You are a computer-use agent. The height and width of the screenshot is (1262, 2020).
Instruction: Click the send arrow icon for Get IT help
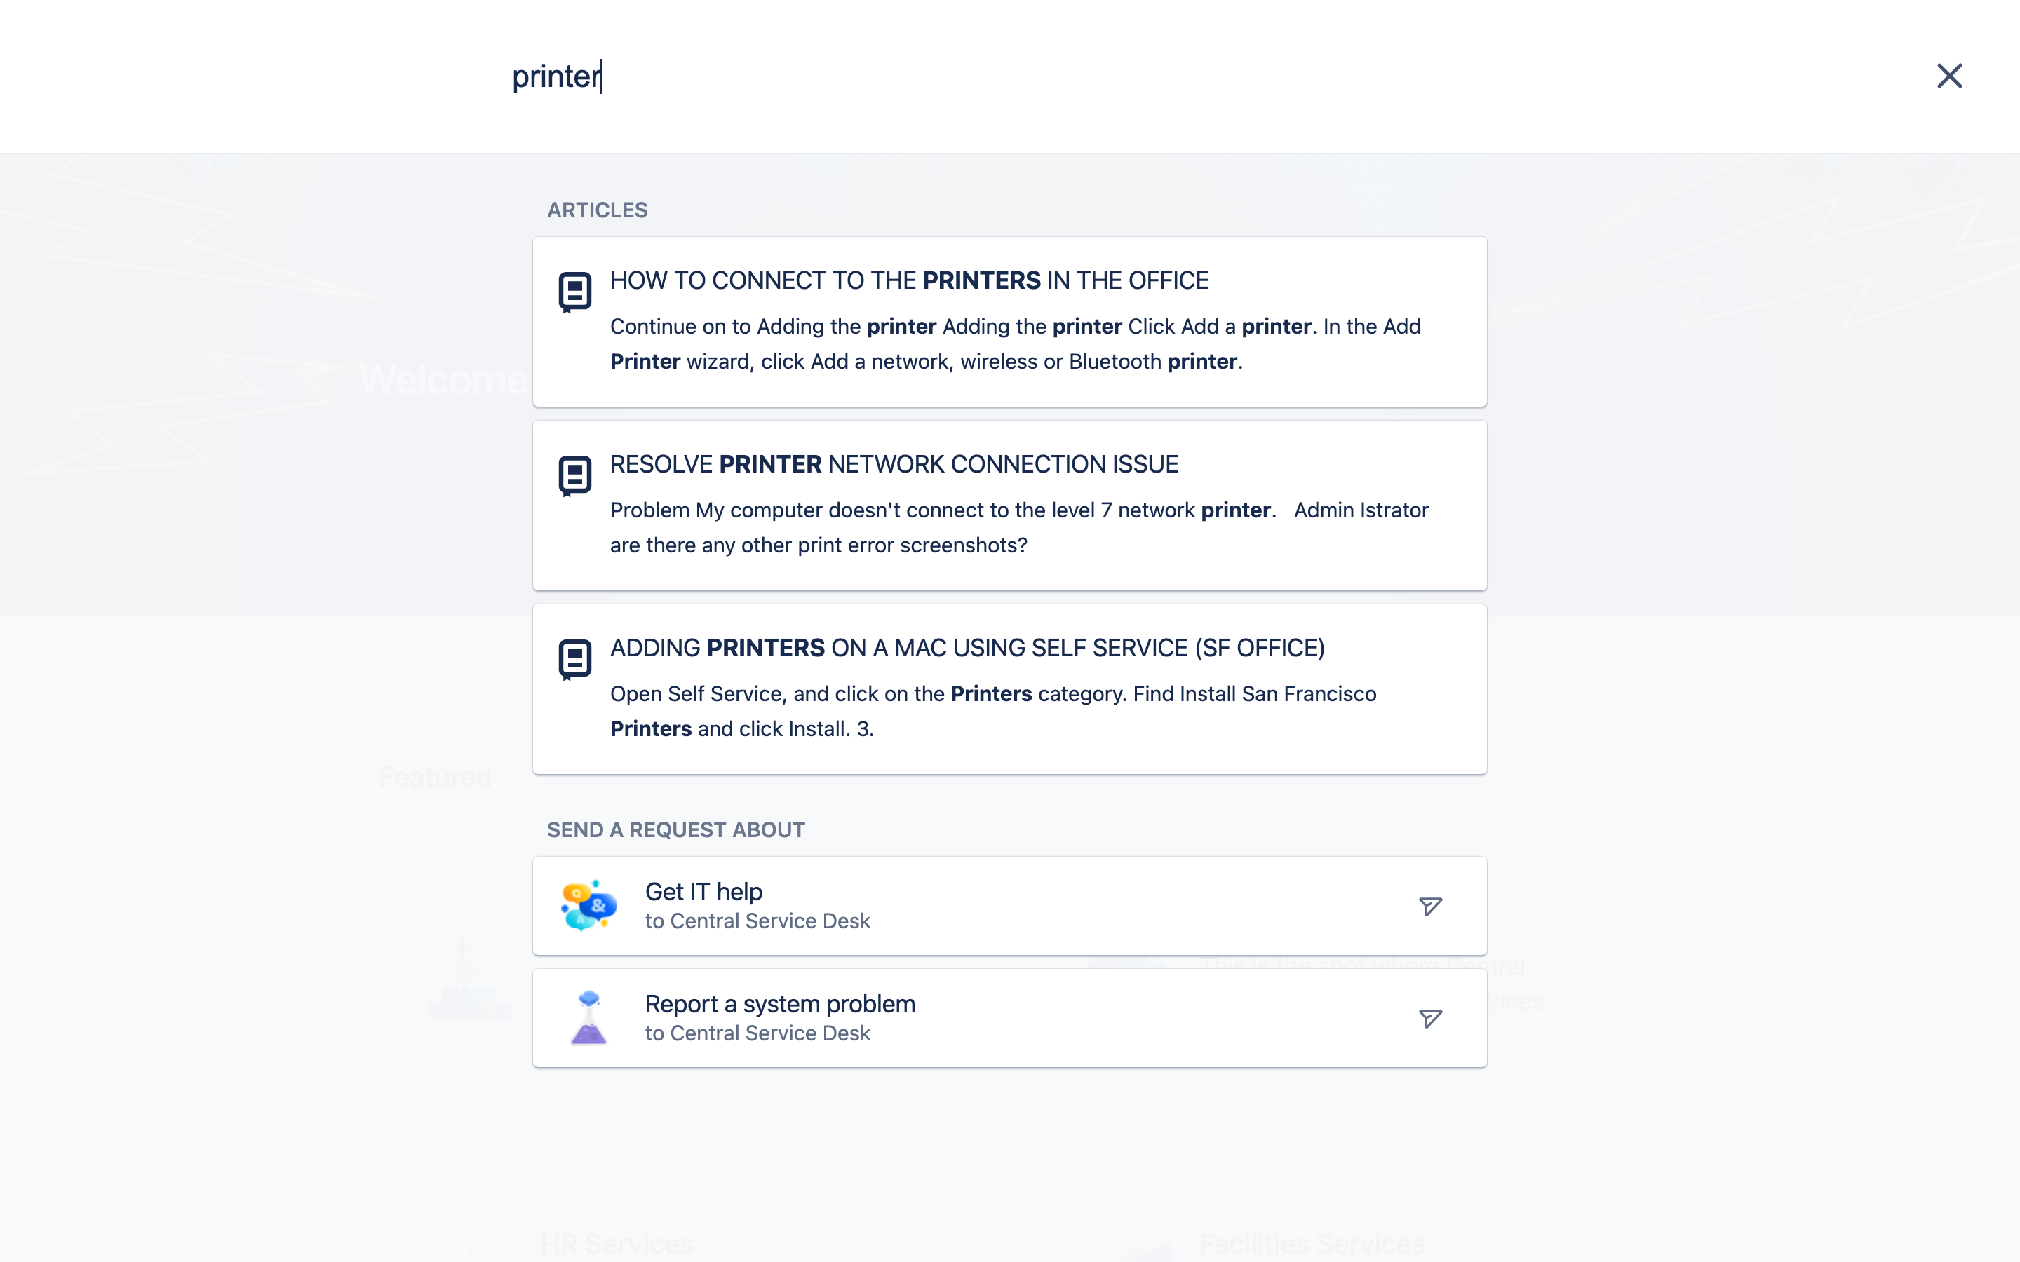pyautogui.click(x=1430, y=907)
